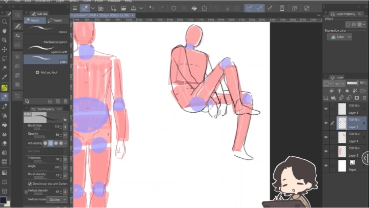Open file with folder icon in command bar

pos(124,8)
